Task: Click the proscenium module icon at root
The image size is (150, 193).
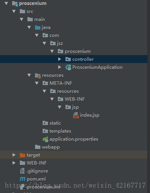Action: point(15,4)
